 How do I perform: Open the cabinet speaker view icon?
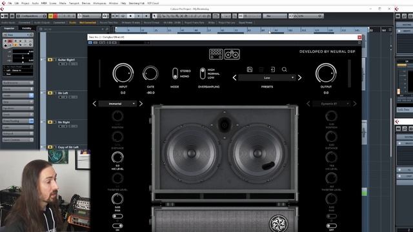pos(232,54)
